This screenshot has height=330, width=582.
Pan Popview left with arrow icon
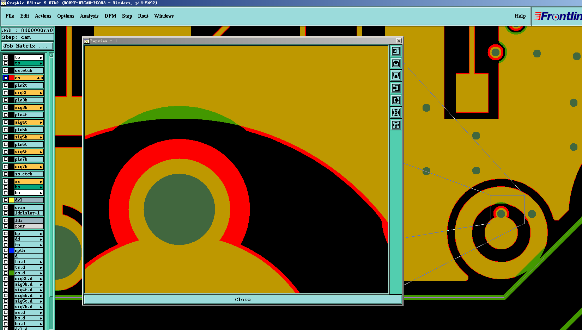(x=396, y=88)
